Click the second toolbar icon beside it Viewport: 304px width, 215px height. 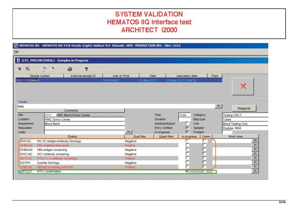pos(28,69)
